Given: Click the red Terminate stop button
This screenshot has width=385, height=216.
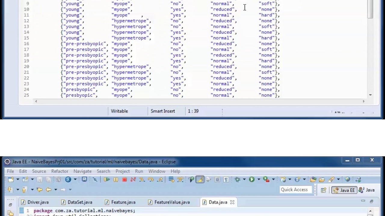Looking at the screenshot, I should (125, 179).
